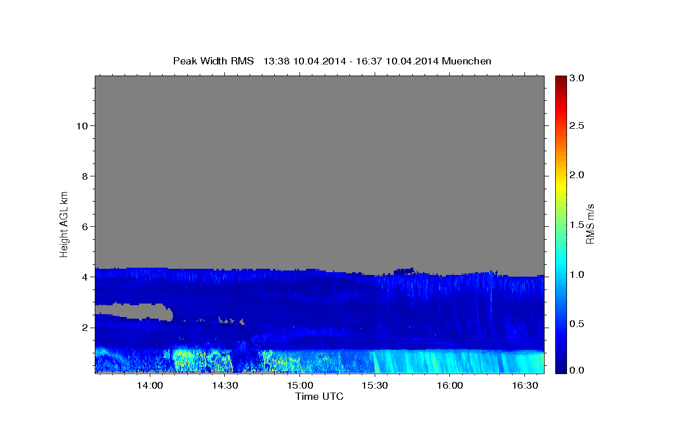Click the 15:30 time tick label
Viewport: 673px width, 448px height.
click(375, 386)
